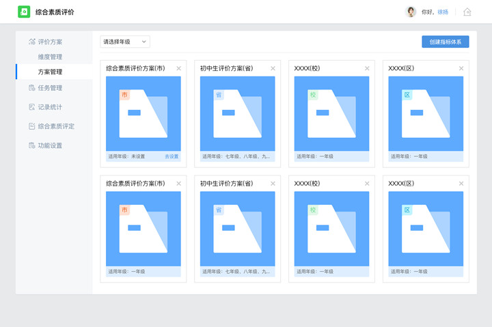Viewport: 492px width, 327px height.
Task: Click the 适用年级：未设置 label
Action: (126, 156)
